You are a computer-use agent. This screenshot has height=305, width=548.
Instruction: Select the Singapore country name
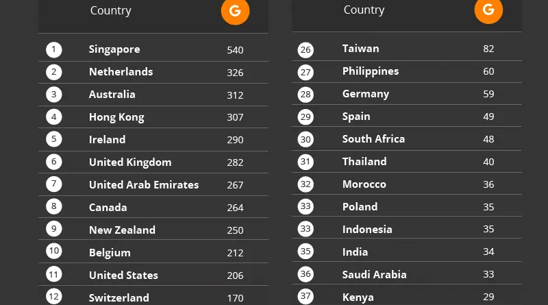pos(114,49)
